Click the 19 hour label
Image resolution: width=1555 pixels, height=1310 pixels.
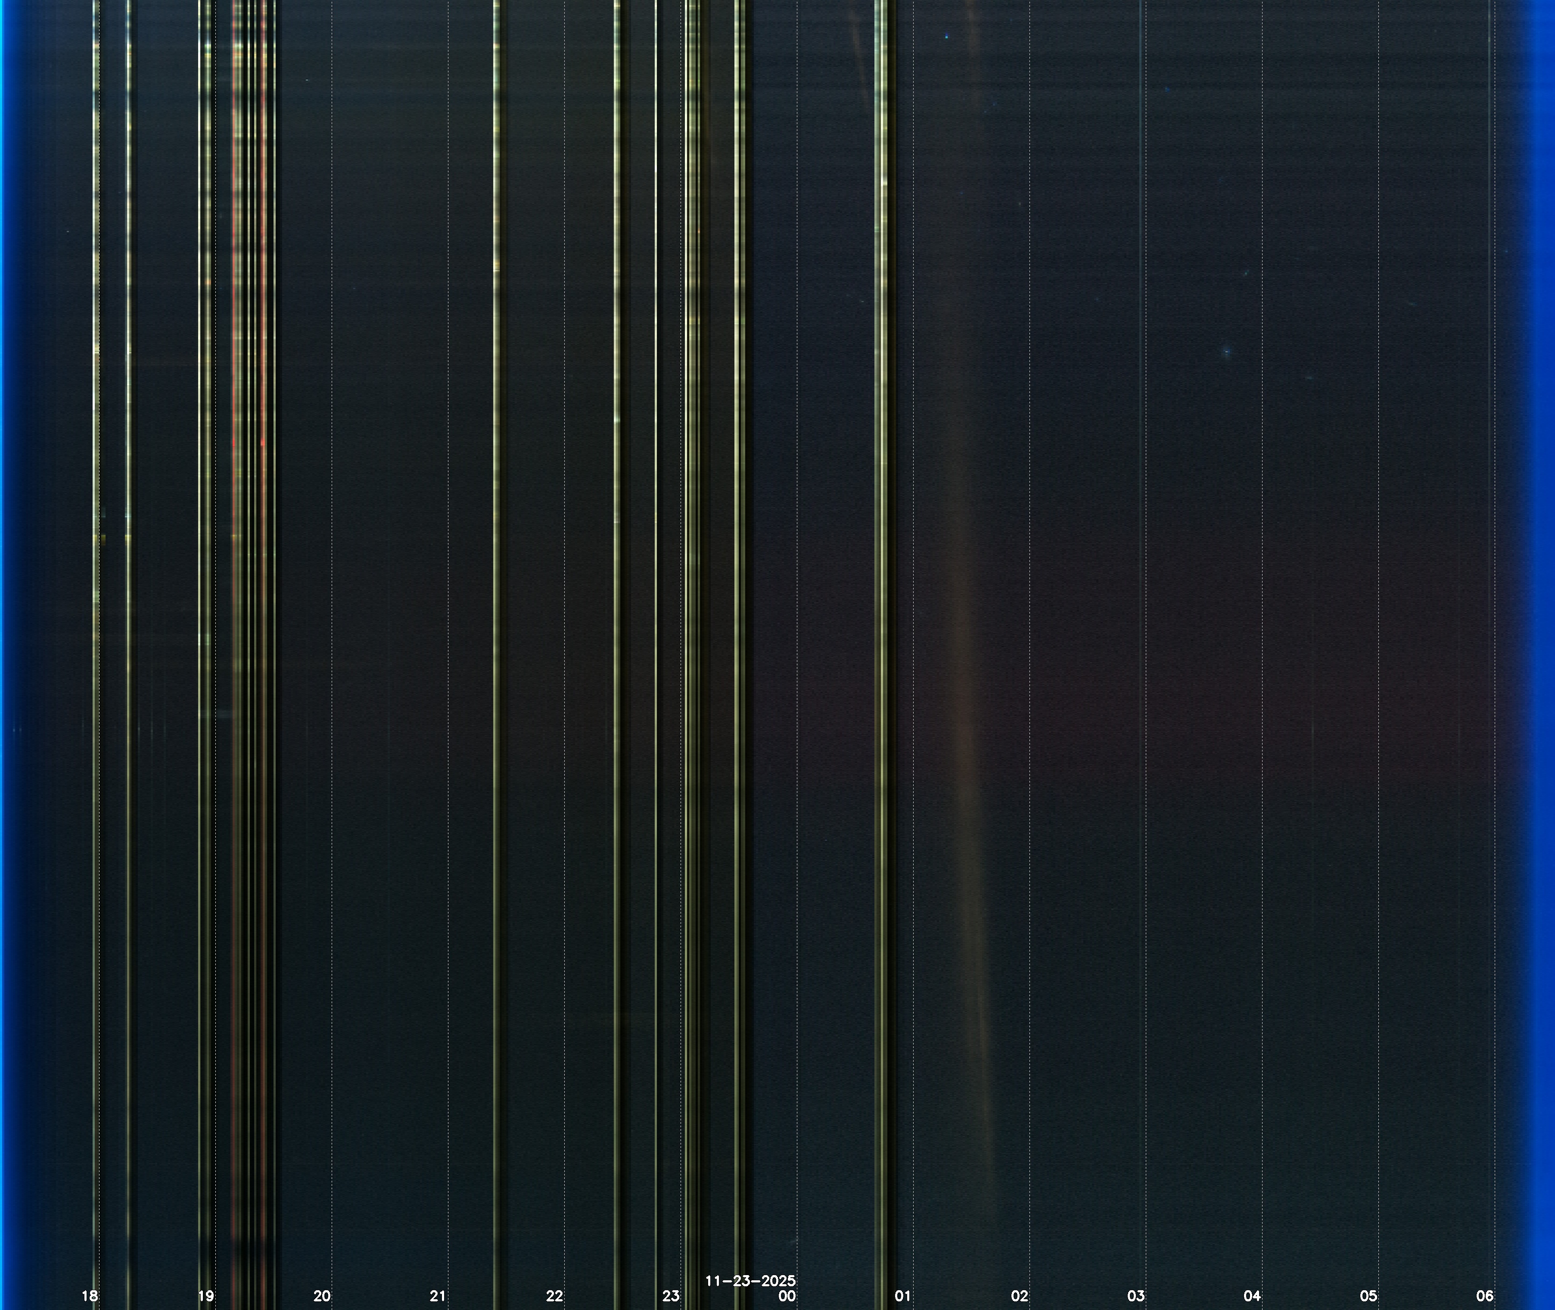pyautogui.click(x=205, y=1296)
